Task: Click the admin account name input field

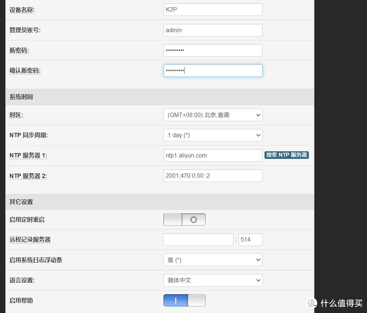Action: tap(213, 30)
